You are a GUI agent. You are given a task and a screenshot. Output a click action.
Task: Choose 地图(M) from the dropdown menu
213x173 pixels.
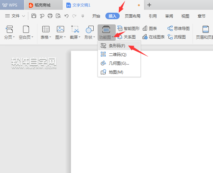(x=119, y=72)
